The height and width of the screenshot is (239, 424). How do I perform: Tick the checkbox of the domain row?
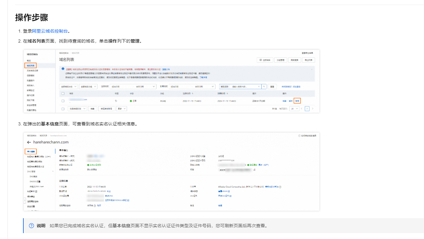(63, 101)
